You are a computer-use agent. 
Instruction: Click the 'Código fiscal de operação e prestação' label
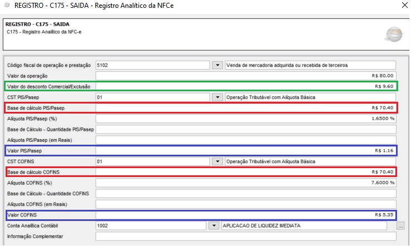[49, 66]
